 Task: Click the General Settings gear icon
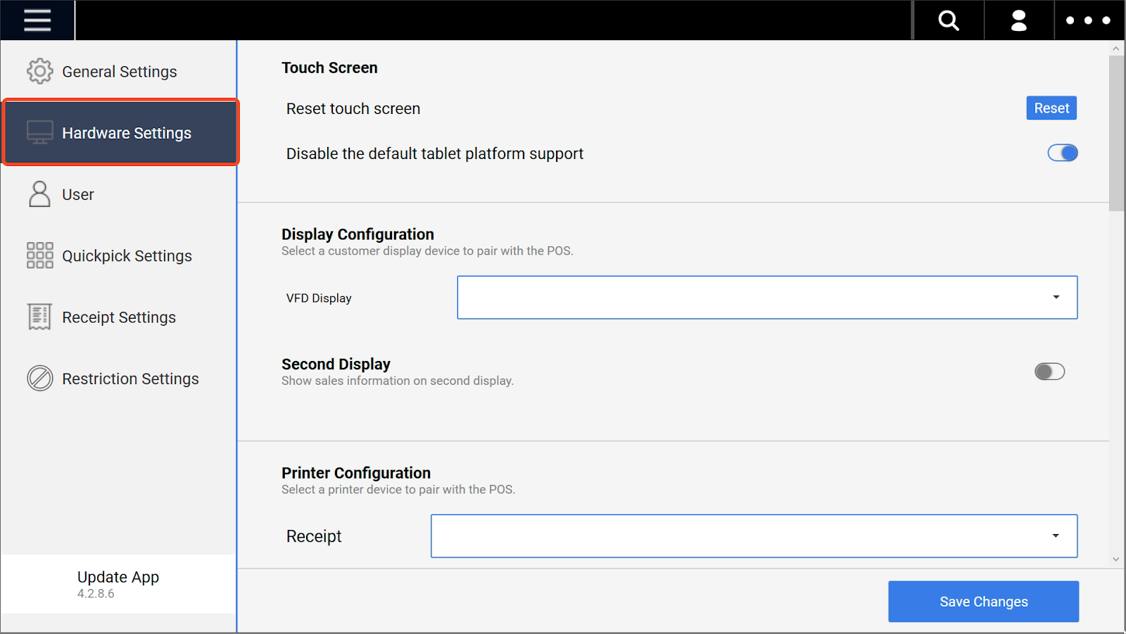click(x=39, y=71)
